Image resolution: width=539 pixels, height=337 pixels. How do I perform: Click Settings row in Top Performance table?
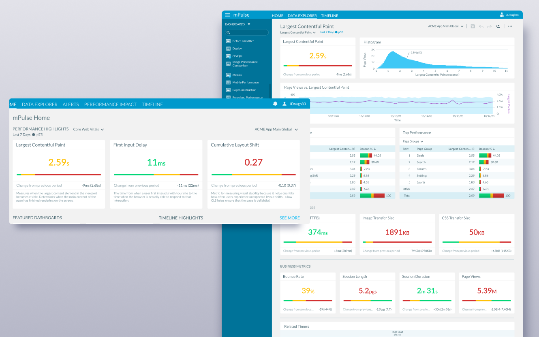click(x=457, y=175)
